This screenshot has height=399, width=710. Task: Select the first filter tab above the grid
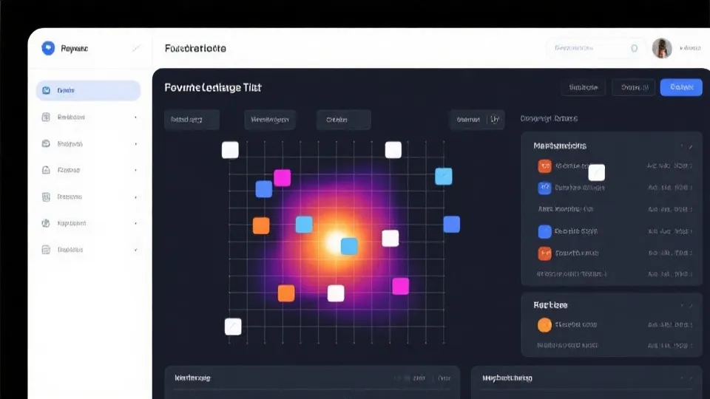[x=192, y=119]
